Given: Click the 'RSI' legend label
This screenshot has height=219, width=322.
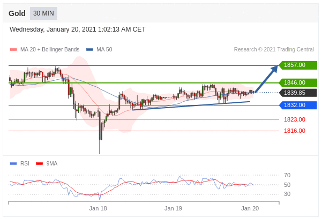Looking at the screenshot, I should 25,164.
